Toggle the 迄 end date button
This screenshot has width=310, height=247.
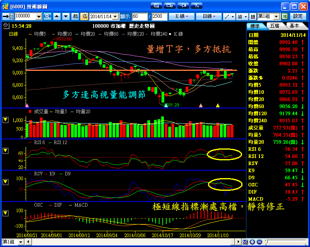point(84,16)
